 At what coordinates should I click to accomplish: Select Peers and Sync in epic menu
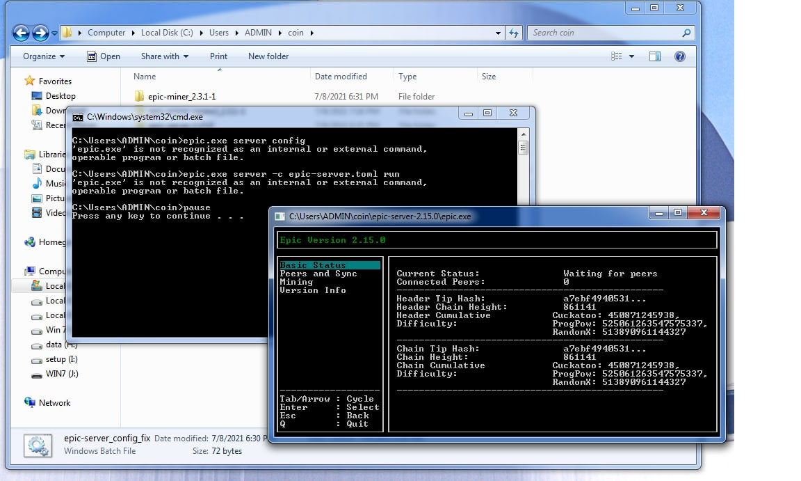(x=318, y=274)
